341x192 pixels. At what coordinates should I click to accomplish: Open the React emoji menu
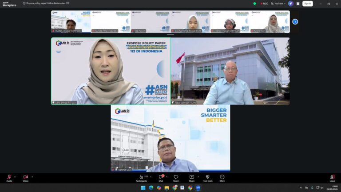coord(176,178)
